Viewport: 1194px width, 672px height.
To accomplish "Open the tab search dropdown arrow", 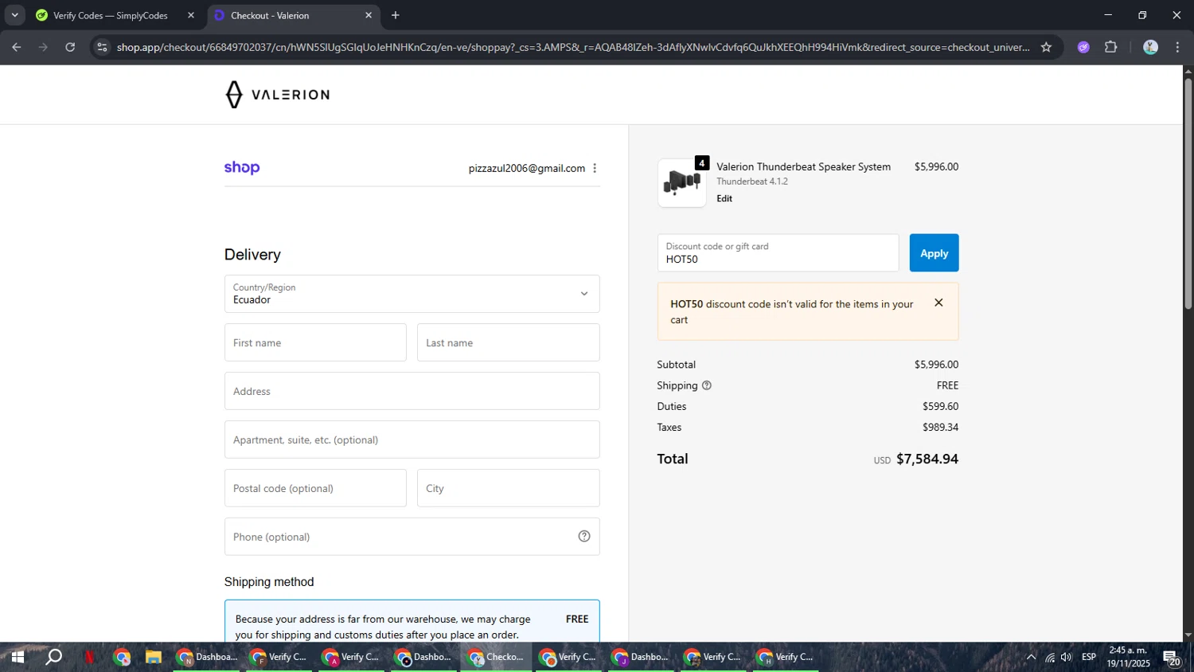I will pyautogui.click(x=14, y=15).
